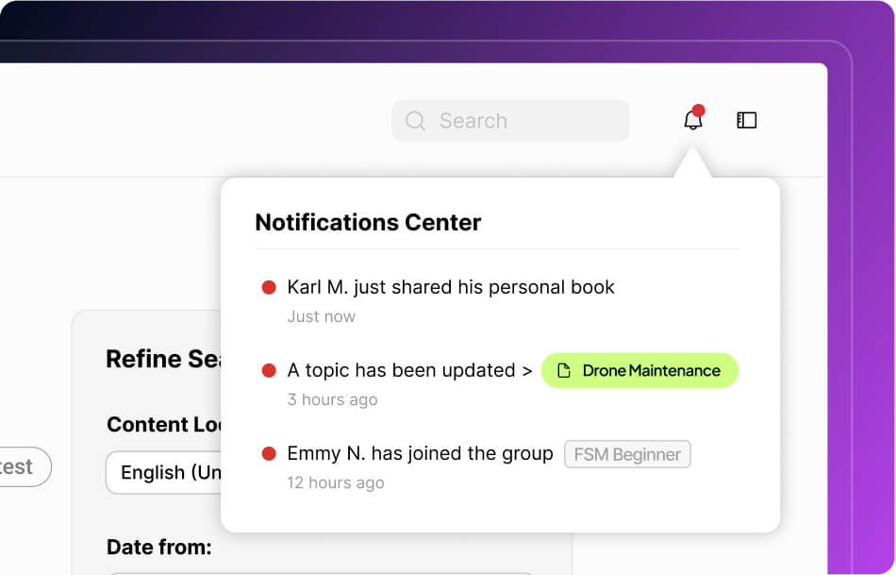Click the red unread dot beside Karl M.
Screen dimensions: 896x575
click(269, 287)
